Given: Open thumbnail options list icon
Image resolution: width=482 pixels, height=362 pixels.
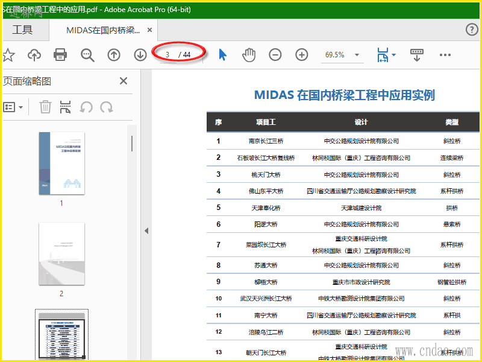Looking at the screenshot, I should pyautogui.click(x=9, y=107).
